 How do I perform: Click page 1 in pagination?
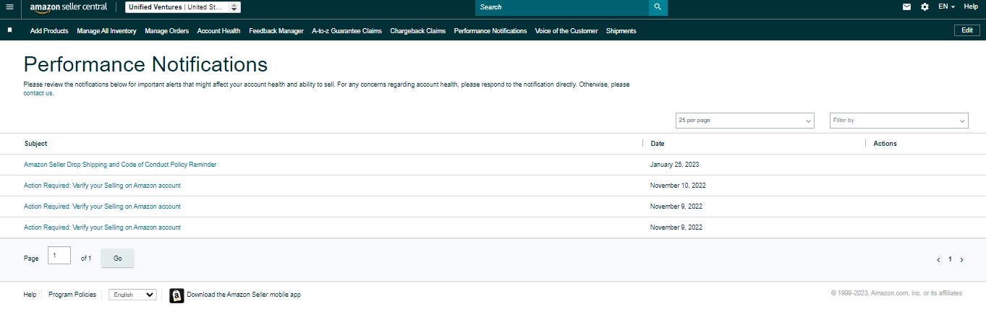click(950, 259)
